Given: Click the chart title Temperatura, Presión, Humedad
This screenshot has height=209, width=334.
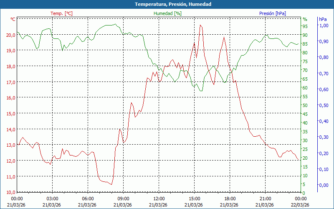Looking at the screenshot, I should coord(167,4).
